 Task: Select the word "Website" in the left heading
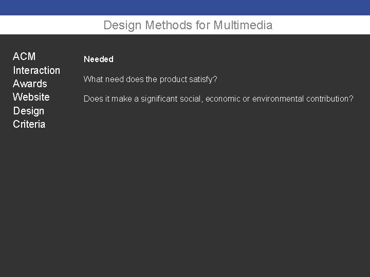(x=31, y=97)
